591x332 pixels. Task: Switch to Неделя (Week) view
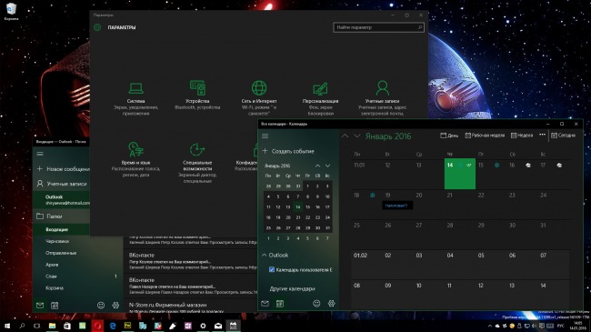[522, 136]
